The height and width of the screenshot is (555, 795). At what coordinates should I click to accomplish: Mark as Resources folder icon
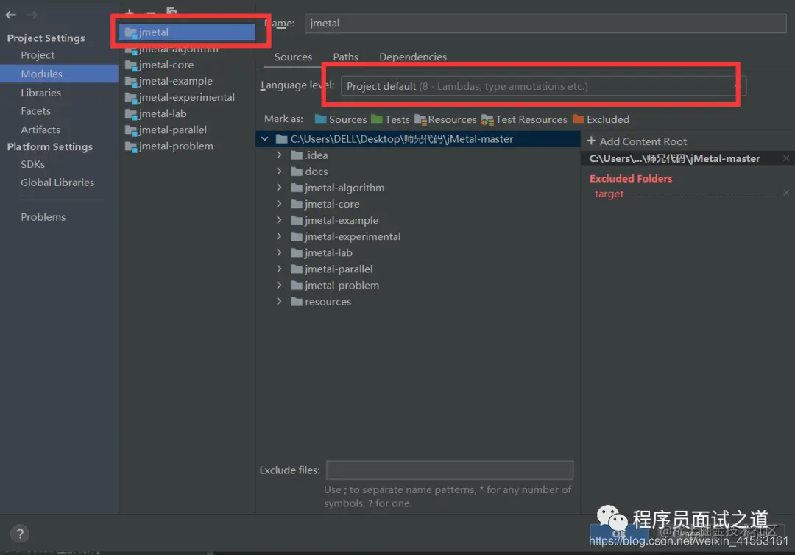[x=420, y=119]
